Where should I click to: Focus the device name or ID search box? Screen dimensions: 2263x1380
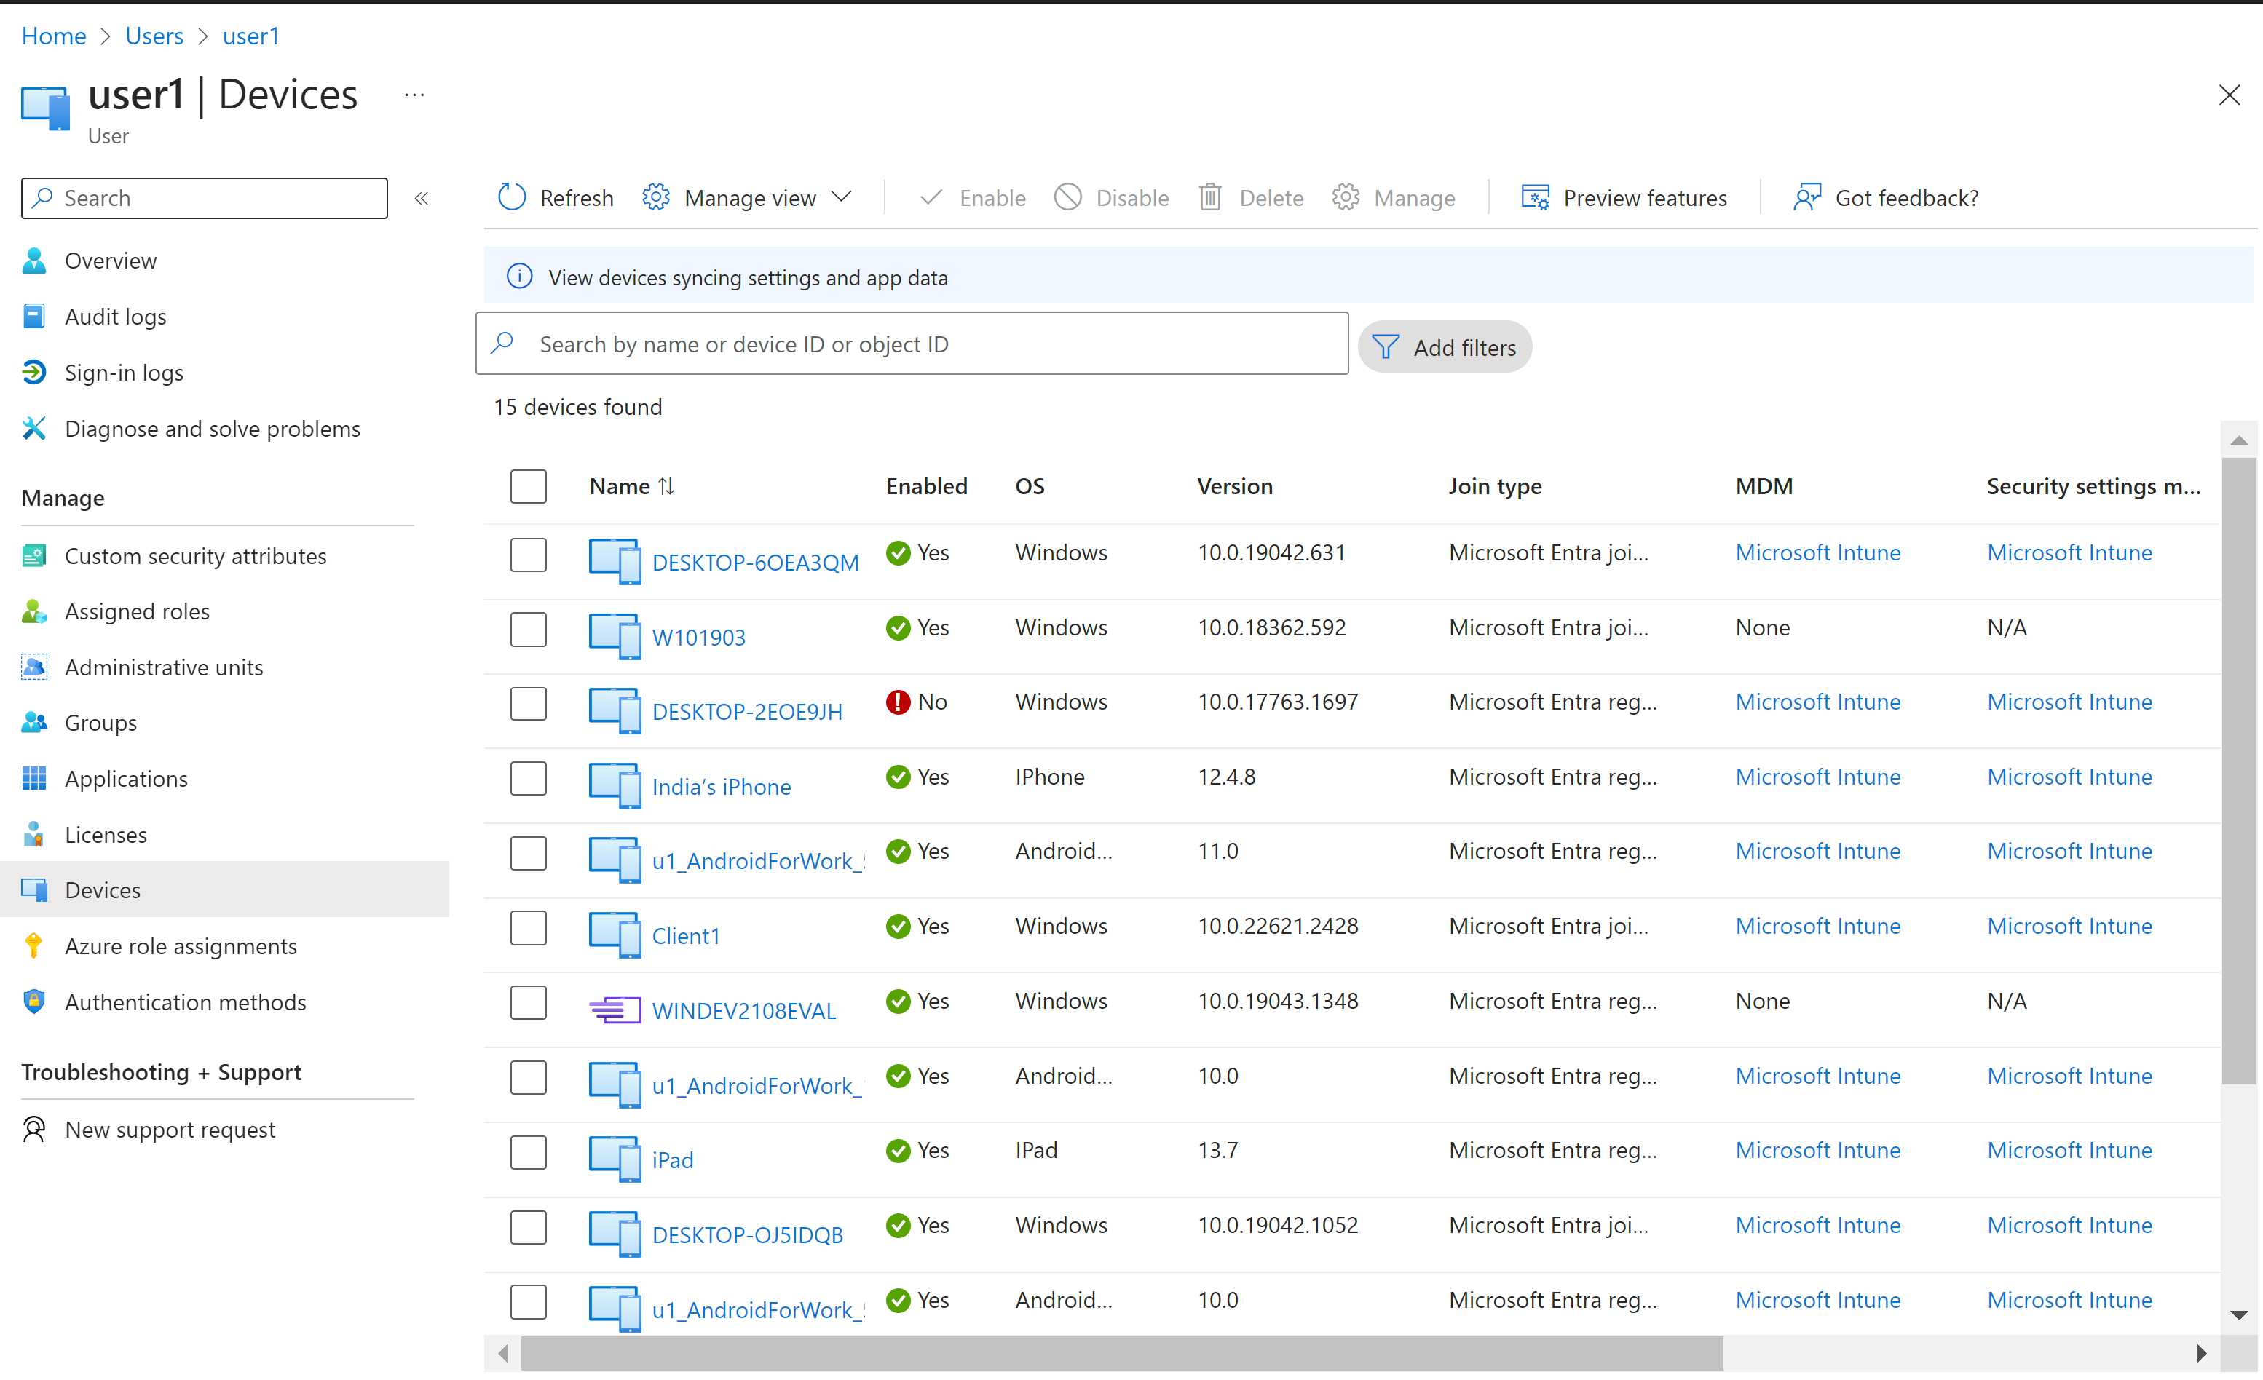point(912,344)
